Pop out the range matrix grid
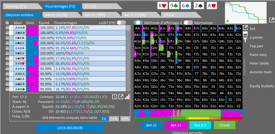275x134 pixels. [x=245, y=28]
